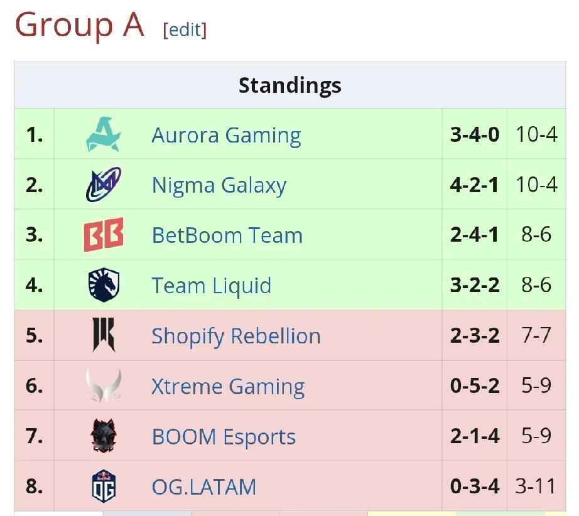579x516 pixels.
Task: Open the Nigma Galaxy team link
Action: pos(219,186)
